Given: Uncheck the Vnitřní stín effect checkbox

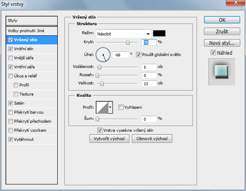Looking at the screenshot, I should (10, 49).
